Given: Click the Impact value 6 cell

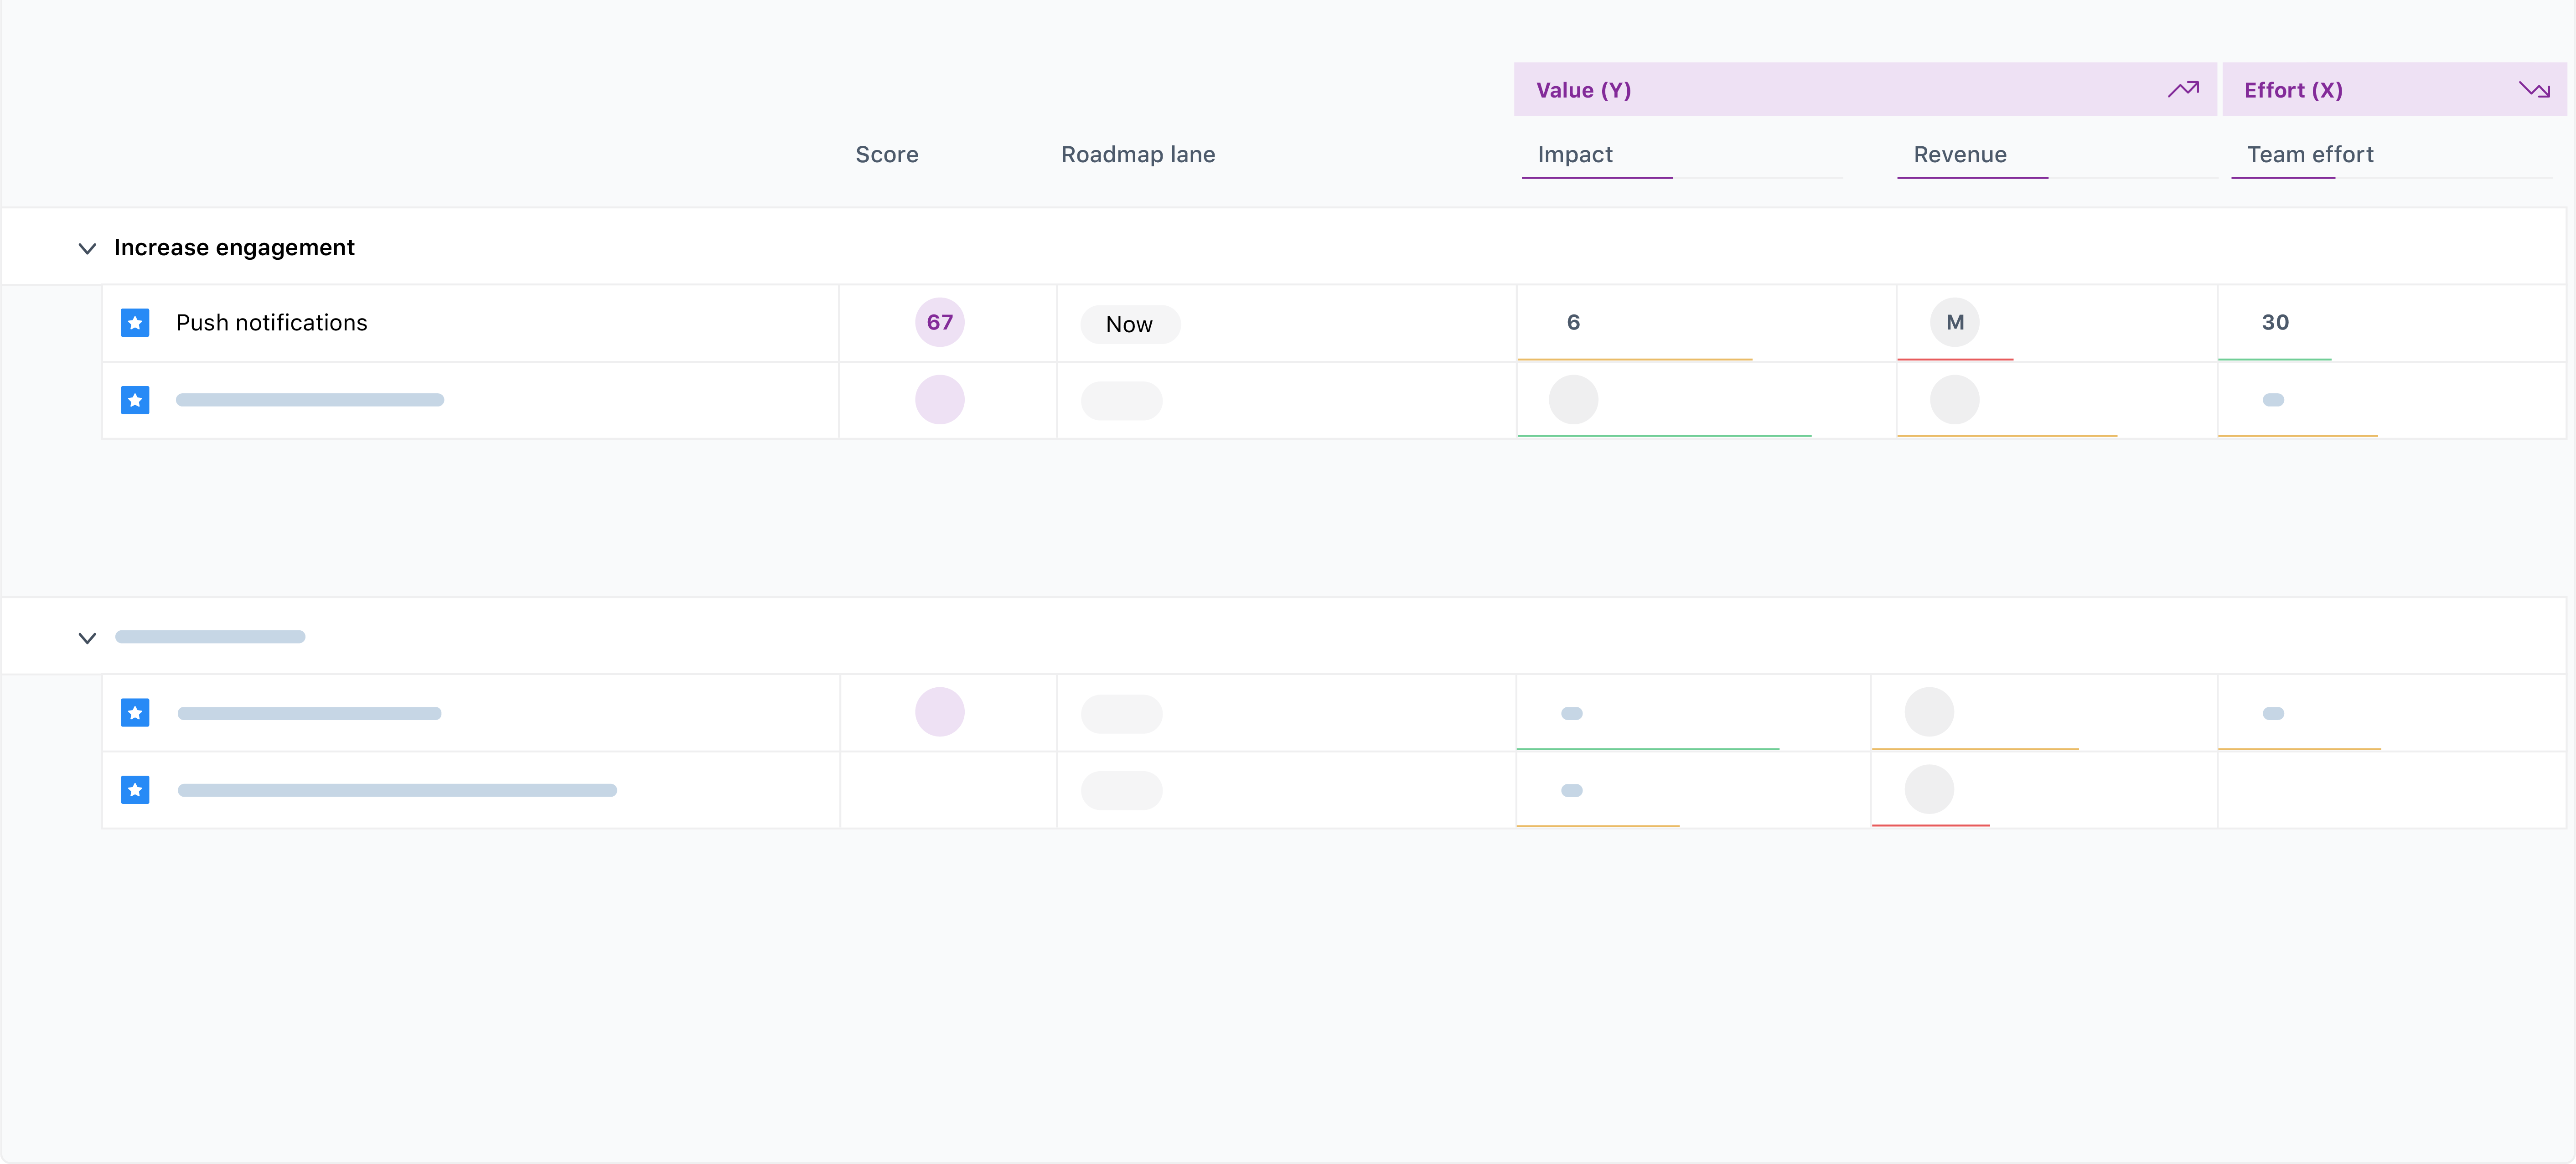Looking at the screenshot, I should [x=1573, y=323].
